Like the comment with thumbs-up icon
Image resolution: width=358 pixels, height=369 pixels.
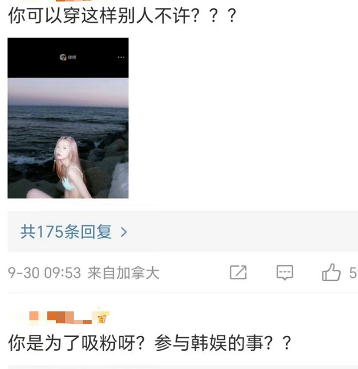point(331,272)
